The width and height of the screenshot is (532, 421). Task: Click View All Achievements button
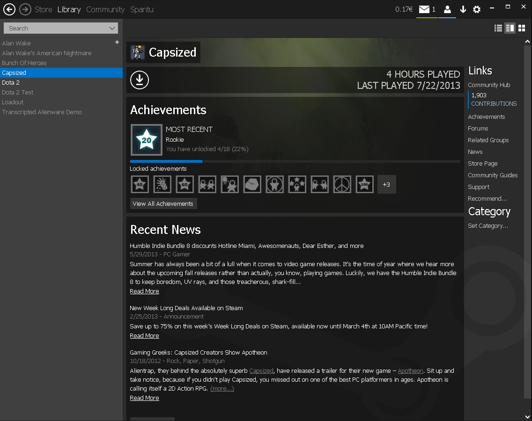click(163, 204)
